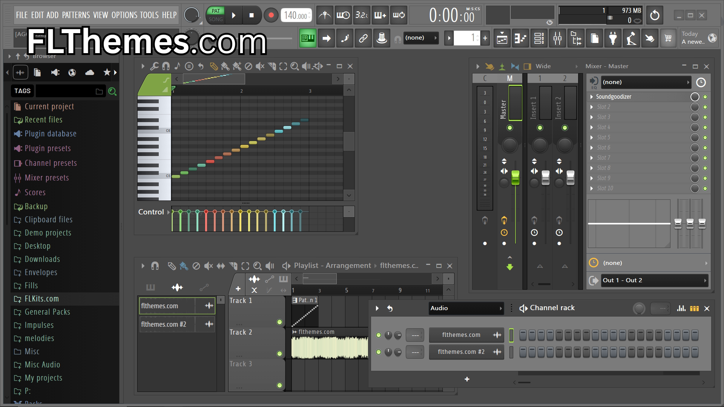Open the plugin picker plug icon
Viewport: 724px width, 407px height.
(x=613, y=38)
